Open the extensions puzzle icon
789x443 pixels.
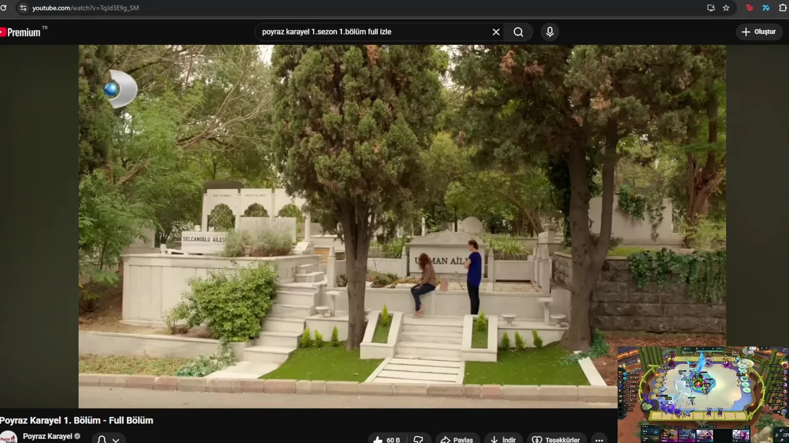click(783, 8)
